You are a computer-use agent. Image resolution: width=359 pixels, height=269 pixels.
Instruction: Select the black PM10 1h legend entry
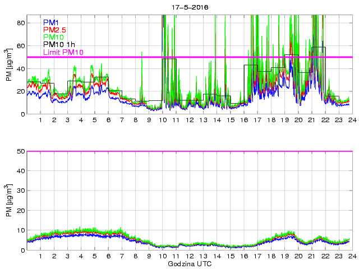coord(59,45)
